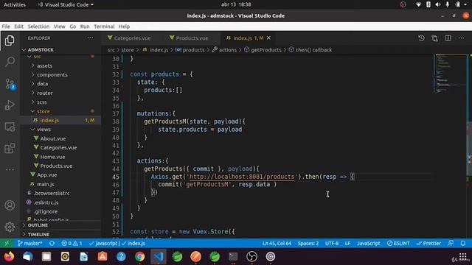
Task: Click the Prettier status item
Action: pyautogui.click(x=428, y=243)
